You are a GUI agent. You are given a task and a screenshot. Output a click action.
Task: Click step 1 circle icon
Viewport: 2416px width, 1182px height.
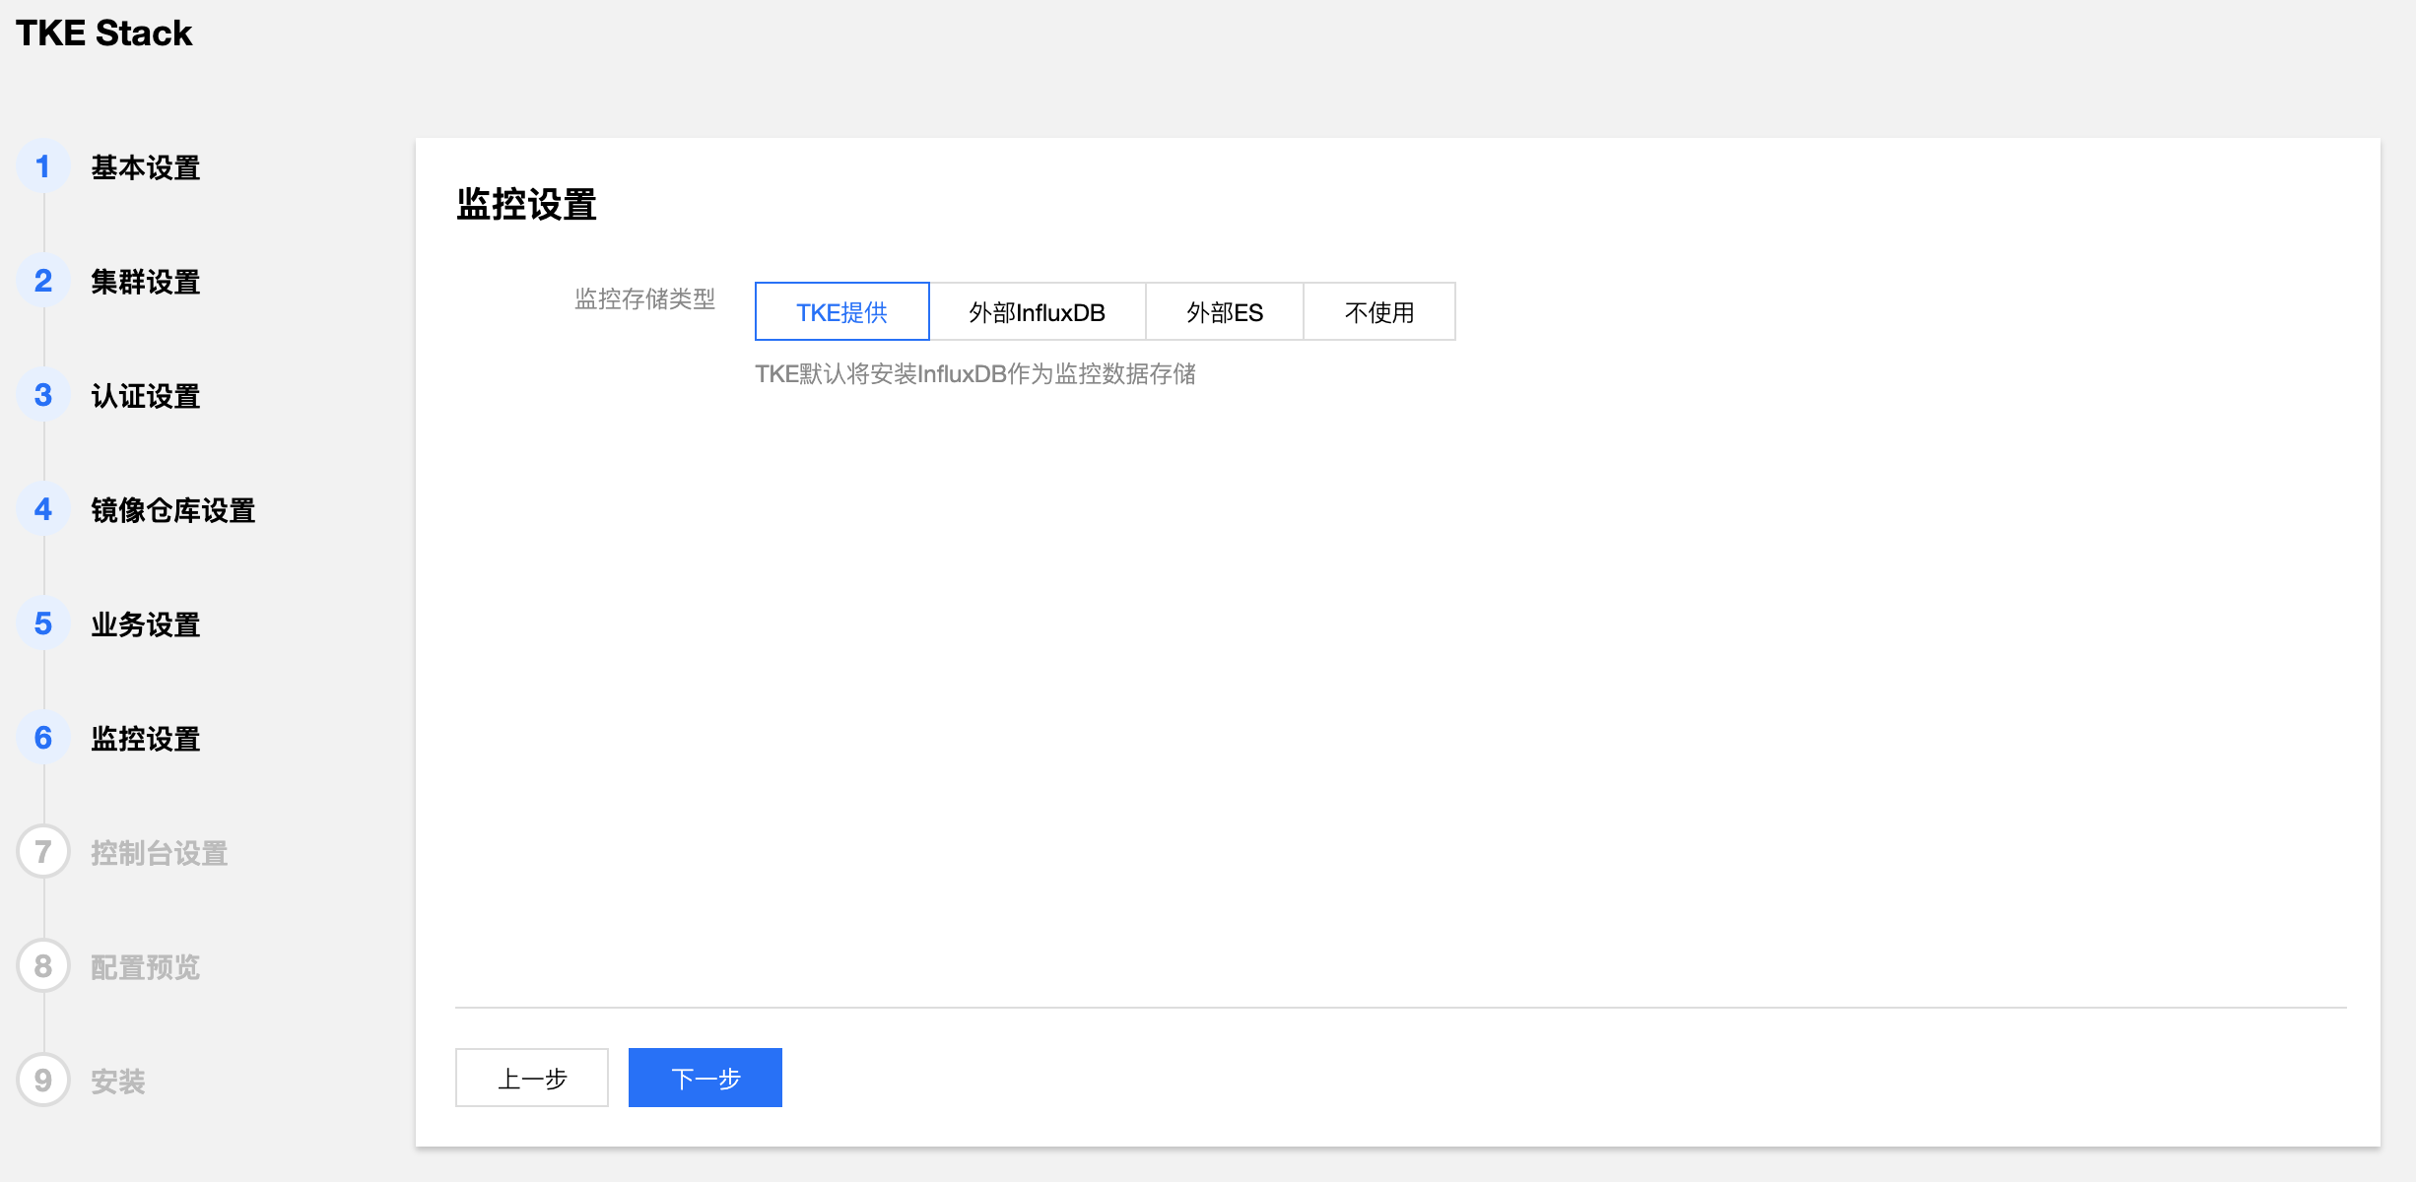(x=43, y=166)
